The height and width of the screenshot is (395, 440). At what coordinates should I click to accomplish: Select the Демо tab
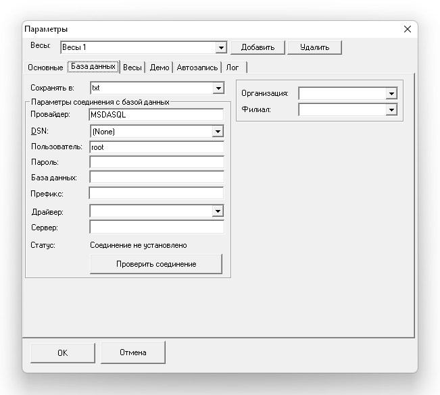pyautogui.click(x=160, y=68)
